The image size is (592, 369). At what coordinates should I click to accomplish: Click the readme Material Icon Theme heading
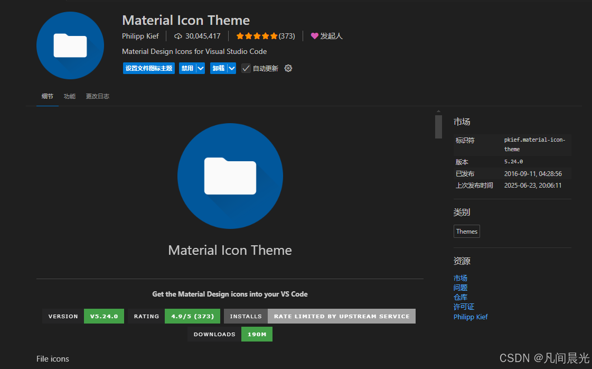tap(230, 250)
